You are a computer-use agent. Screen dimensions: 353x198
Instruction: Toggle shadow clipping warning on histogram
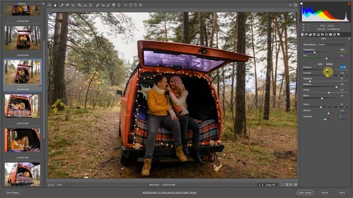pos(302,4)
